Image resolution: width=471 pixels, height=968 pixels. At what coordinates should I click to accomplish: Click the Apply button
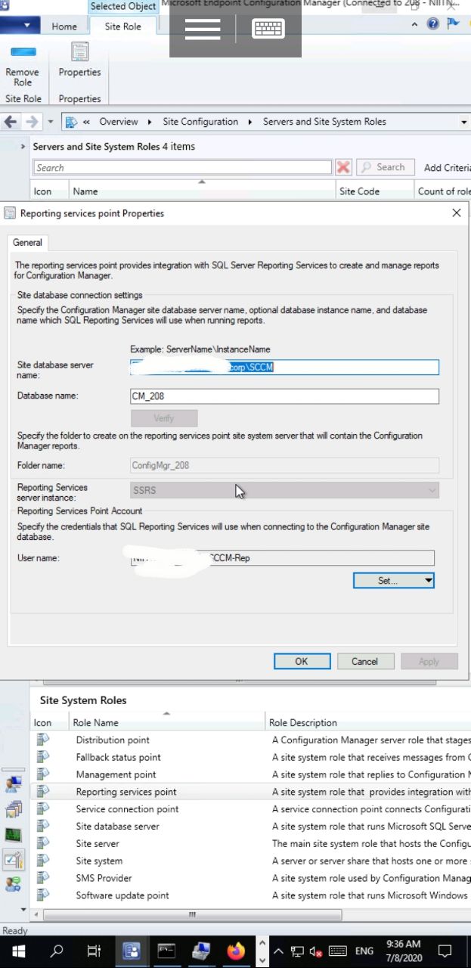[429, 661]
